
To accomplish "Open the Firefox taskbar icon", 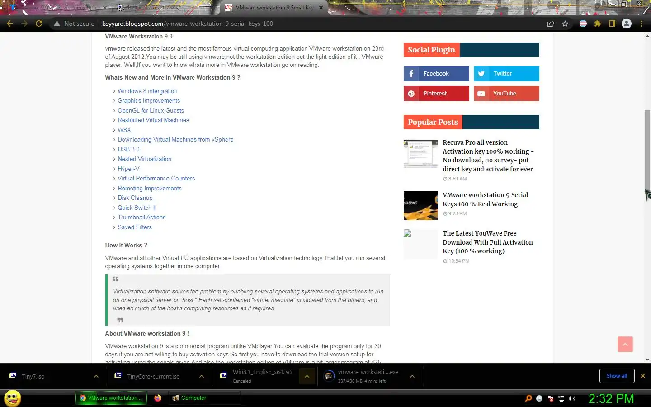I will point(158,398).
